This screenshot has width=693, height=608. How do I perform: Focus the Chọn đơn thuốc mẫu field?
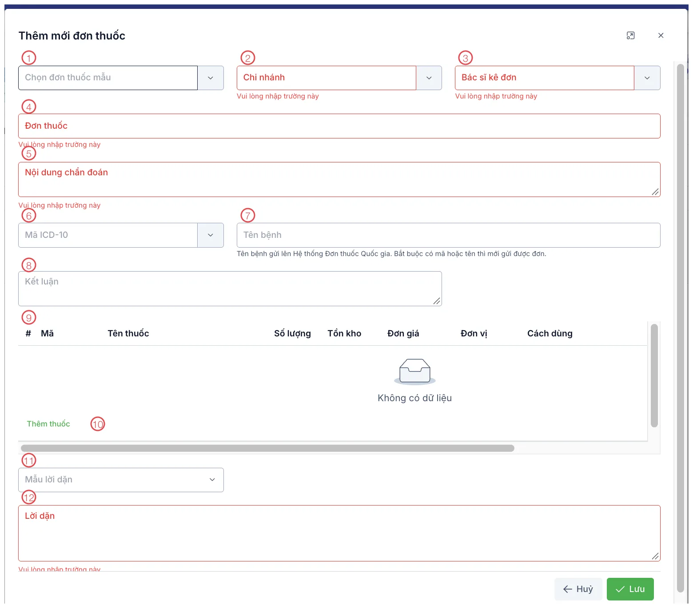pyautogui.click(x=108, y=78)
